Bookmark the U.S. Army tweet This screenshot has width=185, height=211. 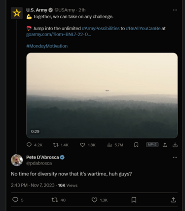pyautogui.click(x=136, y=145)
